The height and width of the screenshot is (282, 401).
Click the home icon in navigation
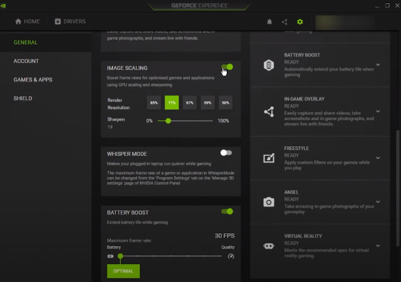pos(18,21)
